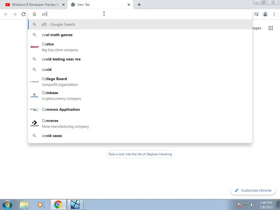Click 'Cryptocurrency company' description text
Image resolution: width=280 pixels, height=210 pixels.
(x=62, y=98)
